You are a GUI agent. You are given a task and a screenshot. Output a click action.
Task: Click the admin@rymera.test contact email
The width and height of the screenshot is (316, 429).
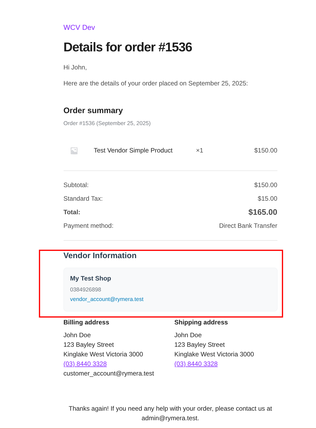point(170,418)
